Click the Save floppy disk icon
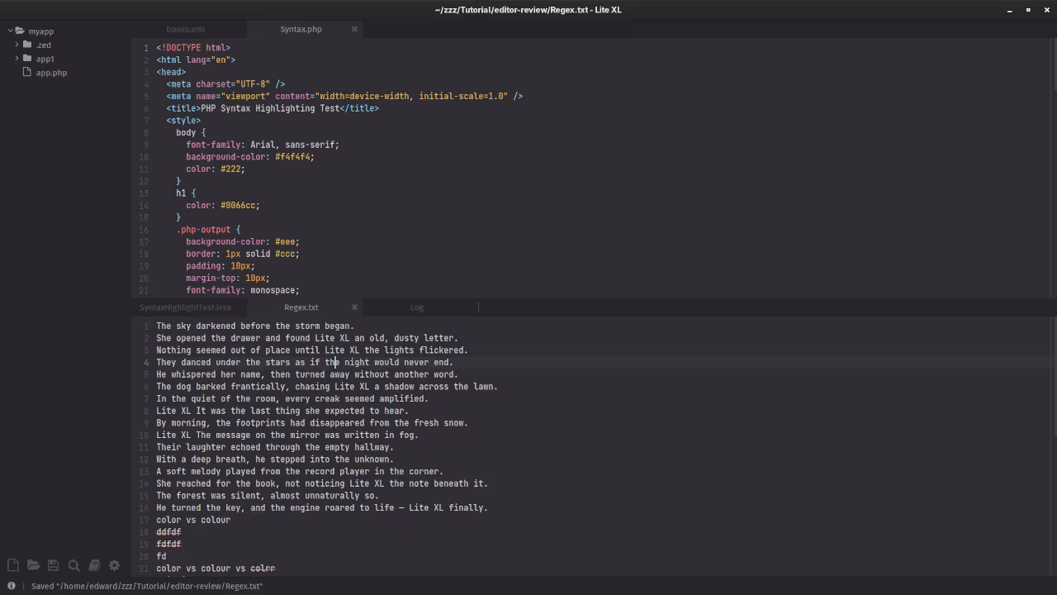Screen dimensions: 1057x595 pyautogui.click(x=53, y=565)
